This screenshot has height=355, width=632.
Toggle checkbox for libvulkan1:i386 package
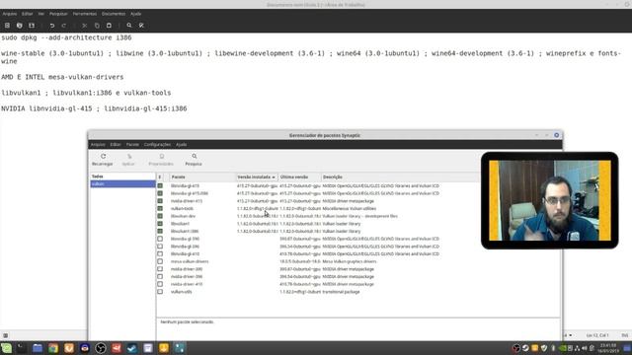click(x=160, y=232)
